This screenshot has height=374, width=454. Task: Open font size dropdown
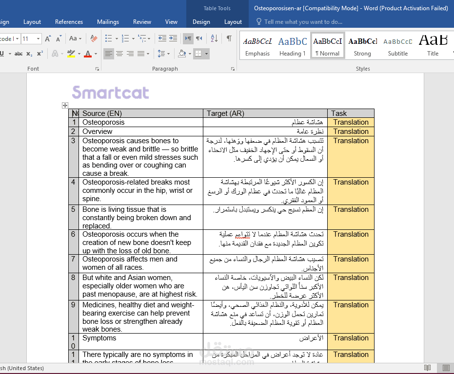(x=38, y=38)
